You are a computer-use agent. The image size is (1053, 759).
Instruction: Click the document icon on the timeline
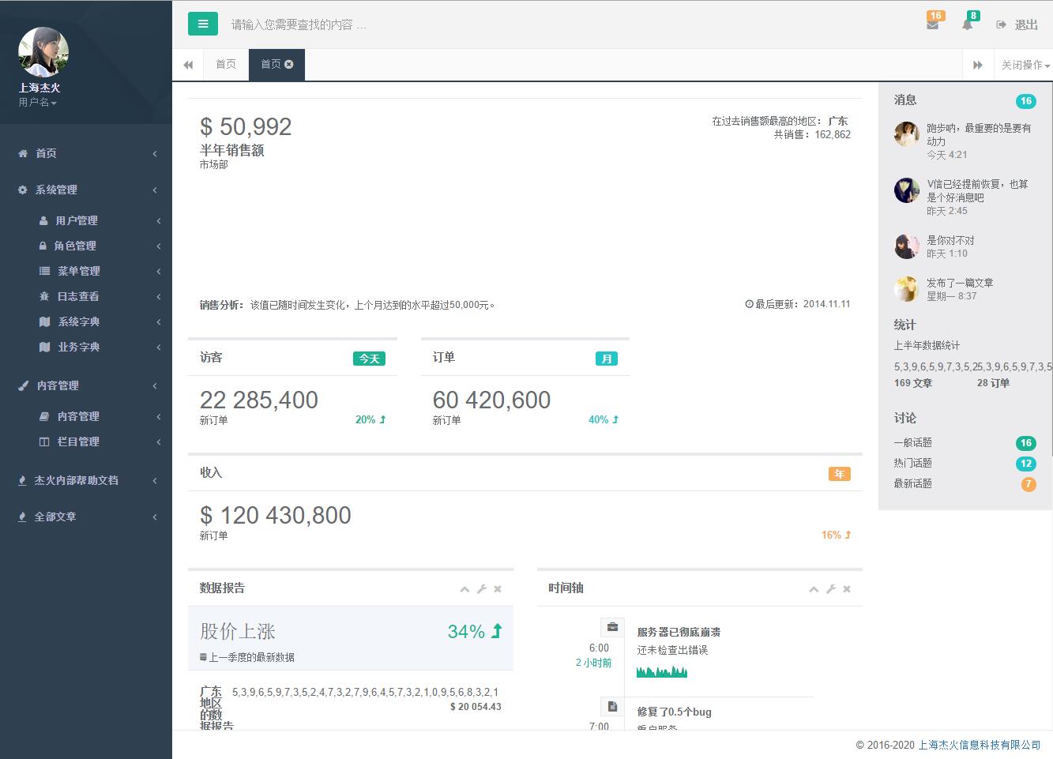pyautogui.click(x=612, y=707)
